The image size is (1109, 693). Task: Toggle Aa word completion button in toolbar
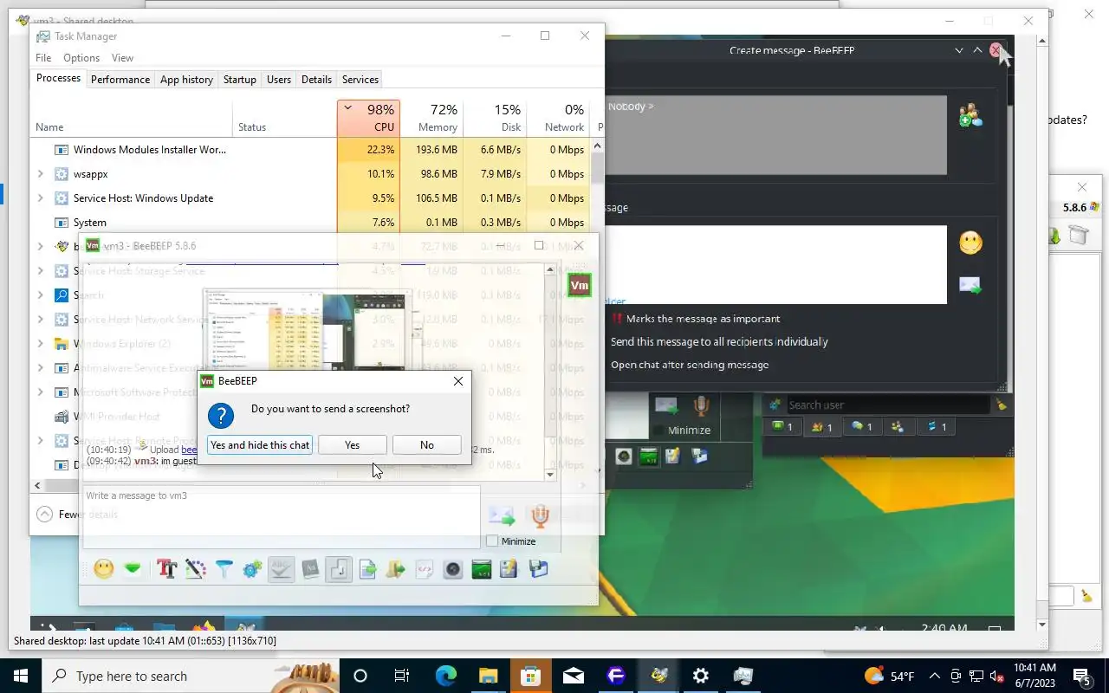(x=310, y=569)
